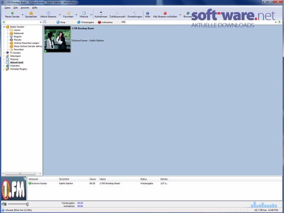Open the Edit menu

16,8
